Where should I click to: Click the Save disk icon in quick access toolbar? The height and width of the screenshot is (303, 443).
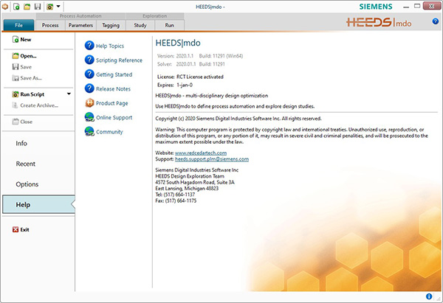click(x=38, y=7)
